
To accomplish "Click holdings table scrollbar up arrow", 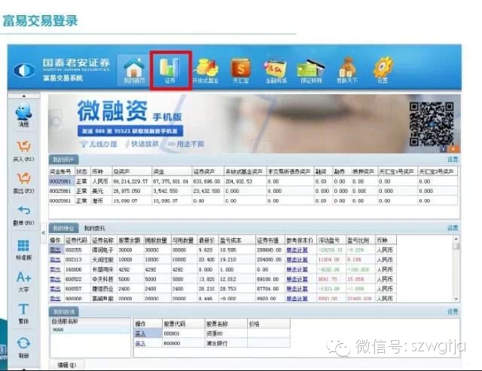I will tap(456, 239).
